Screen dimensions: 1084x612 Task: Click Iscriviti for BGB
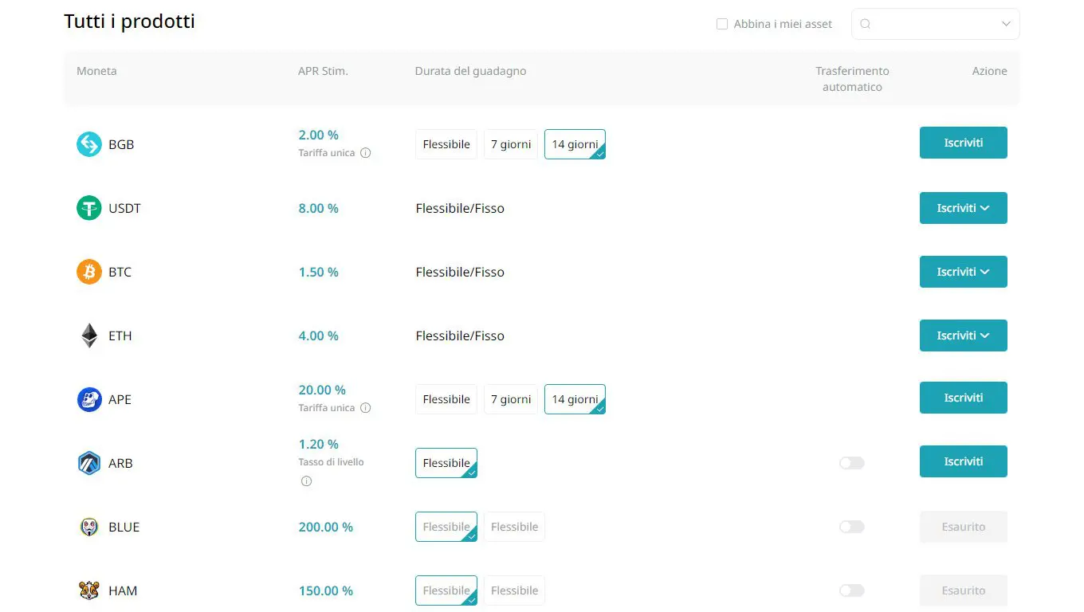point(964,143)
